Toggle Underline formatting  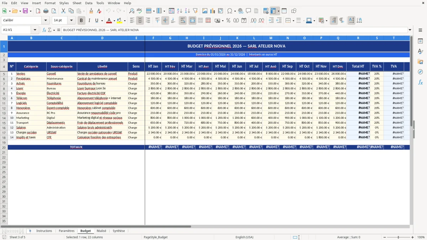pos(97,21)
